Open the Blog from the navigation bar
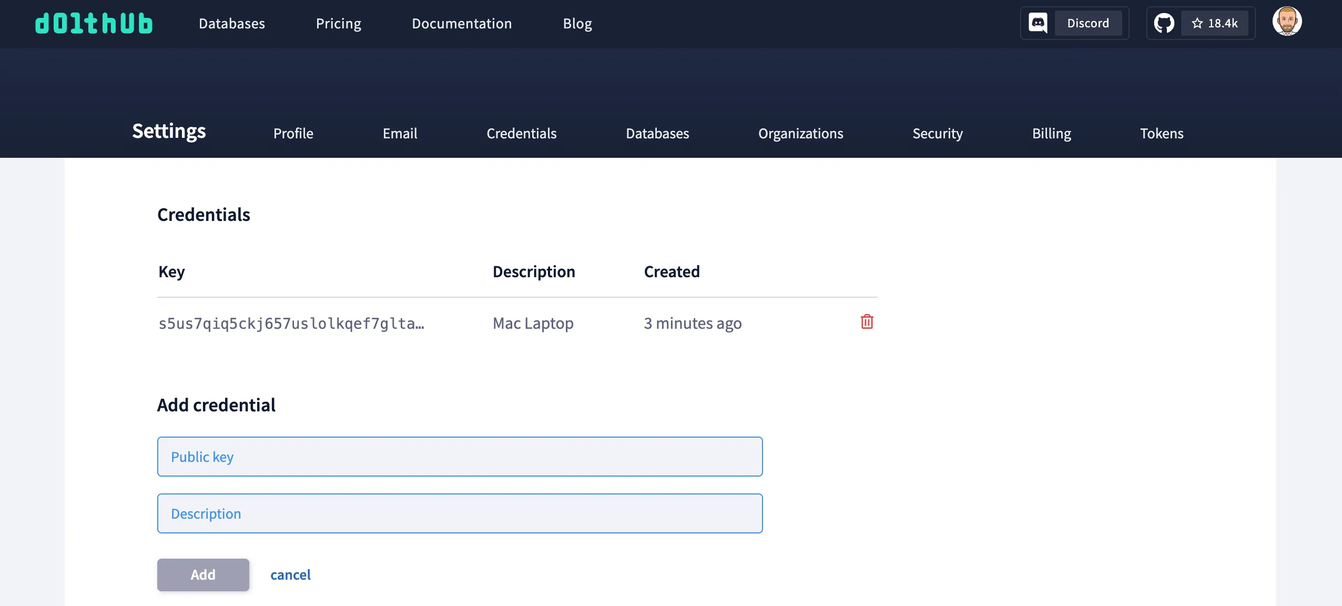 tap(577, 23)
